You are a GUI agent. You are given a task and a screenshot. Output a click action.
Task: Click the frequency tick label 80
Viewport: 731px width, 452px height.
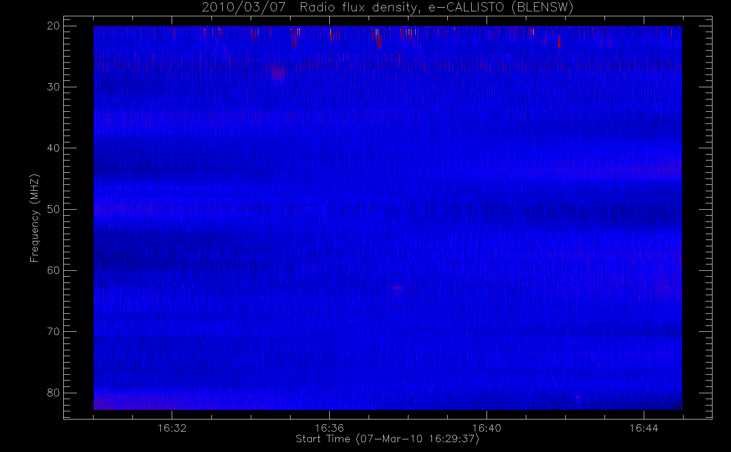point(54,392)
